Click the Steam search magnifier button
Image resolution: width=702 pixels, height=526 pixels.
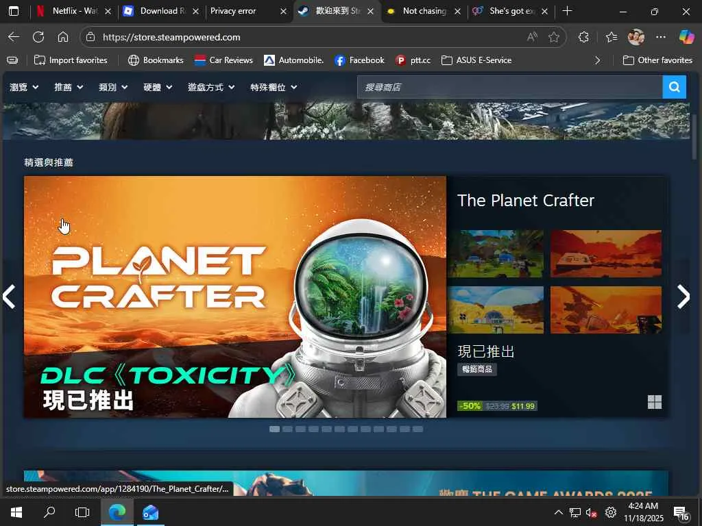point(675,87)
